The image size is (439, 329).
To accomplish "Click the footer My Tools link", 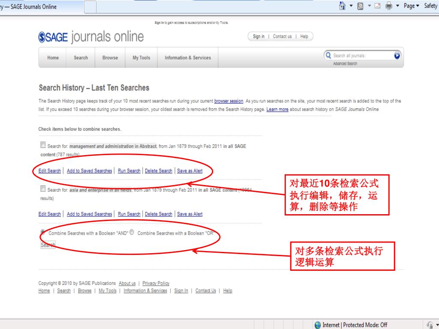I will (x=108, y=291).
